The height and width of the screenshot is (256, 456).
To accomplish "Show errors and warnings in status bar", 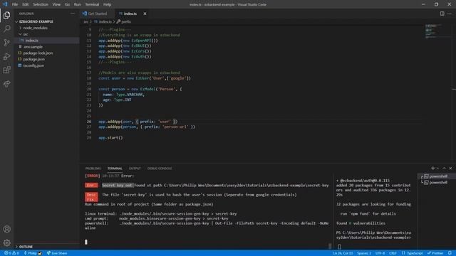I will [11, 253].
